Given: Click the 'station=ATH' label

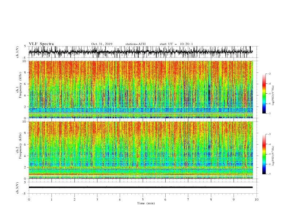Looking at the screenshot, I should coord(135,44).
